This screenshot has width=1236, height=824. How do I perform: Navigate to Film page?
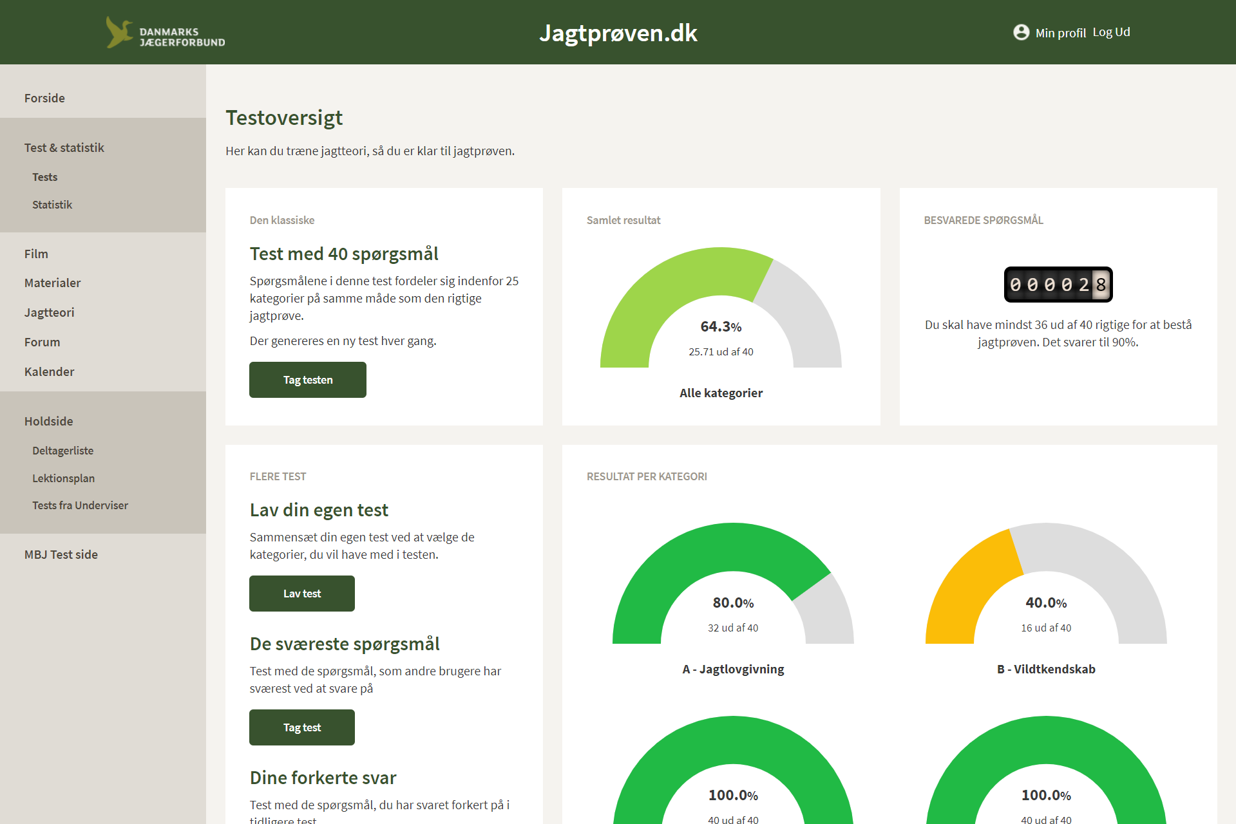click(x=36, y=254)
